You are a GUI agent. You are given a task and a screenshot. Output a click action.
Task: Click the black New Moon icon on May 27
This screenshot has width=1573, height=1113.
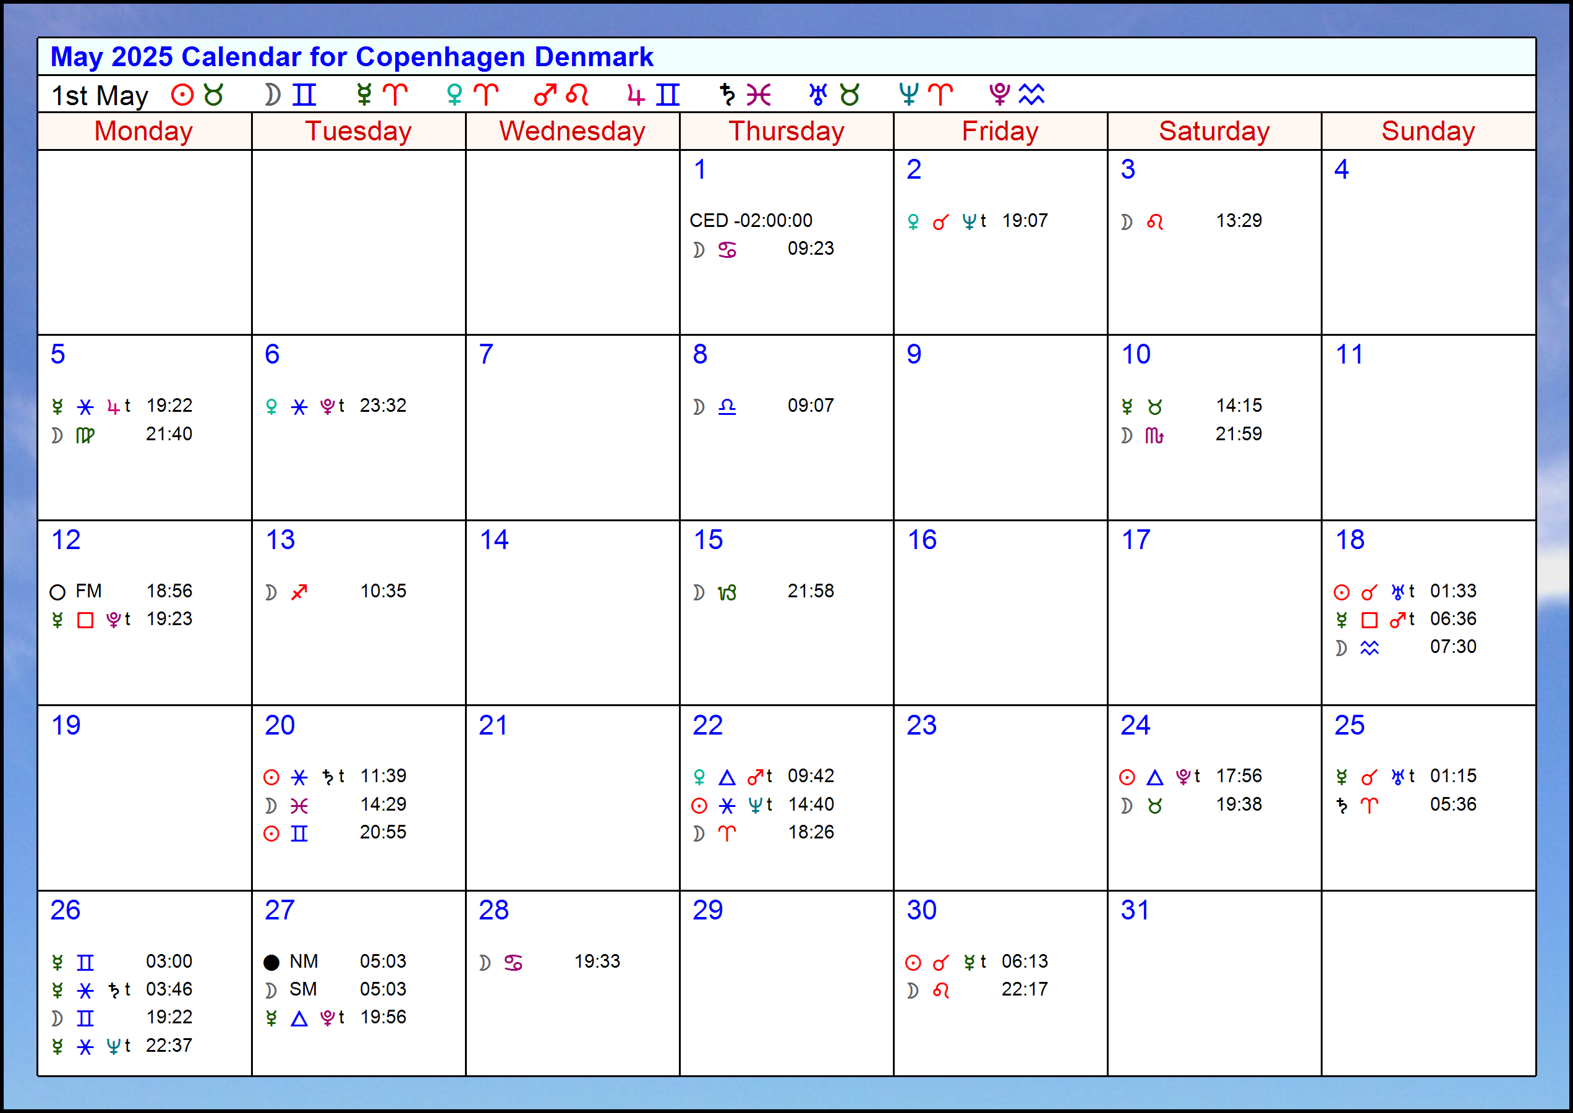(271, 962)
